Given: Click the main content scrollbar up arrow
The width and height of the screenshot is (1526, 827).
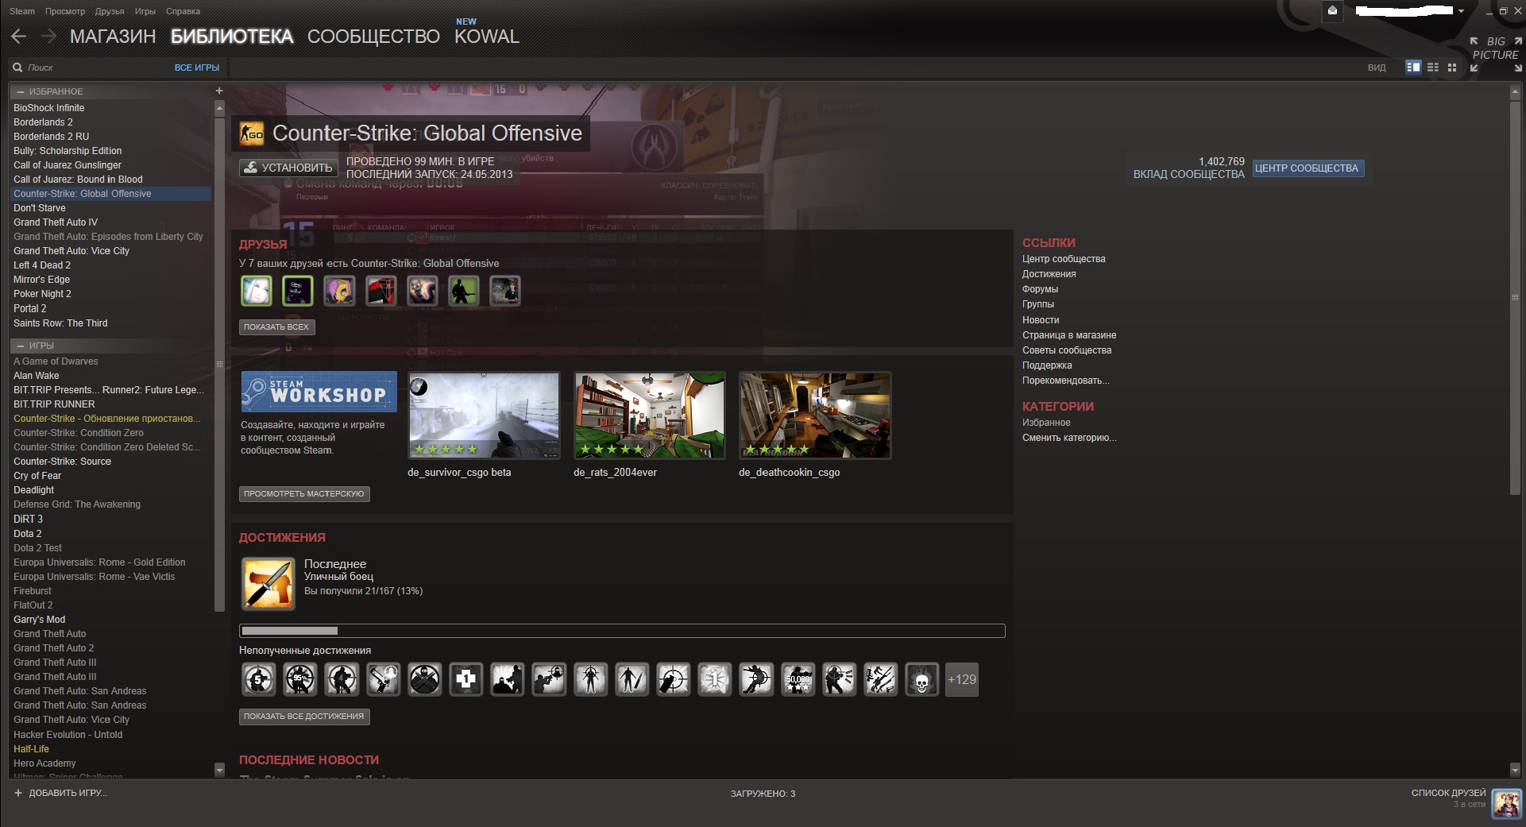Looking at the screenshot, I should (x=1515, y=92).
